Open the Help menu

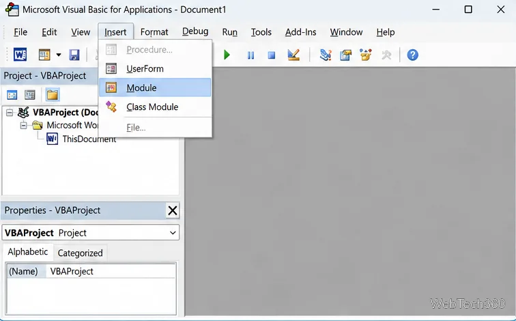coord(386,32)
